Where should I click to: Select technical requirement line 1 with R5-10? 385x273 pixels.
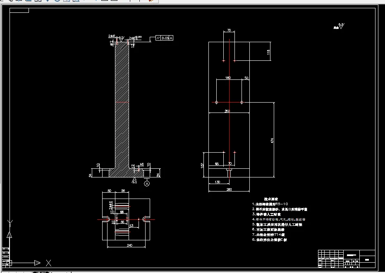pos(270,204)
